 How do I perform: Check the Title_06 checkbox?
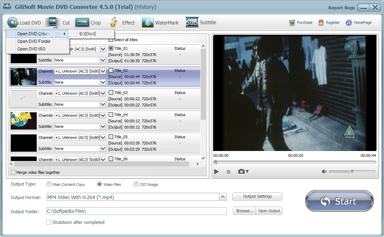point(111,159)
